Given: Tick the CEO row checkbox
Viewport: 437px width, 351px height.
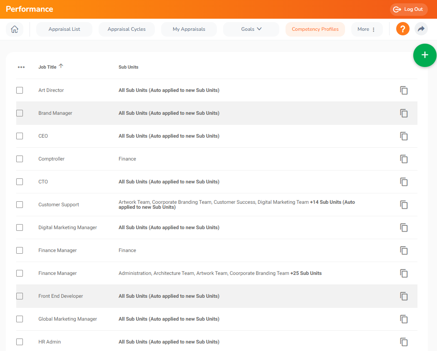Looking at the screenshot, I should coord(20,136).
